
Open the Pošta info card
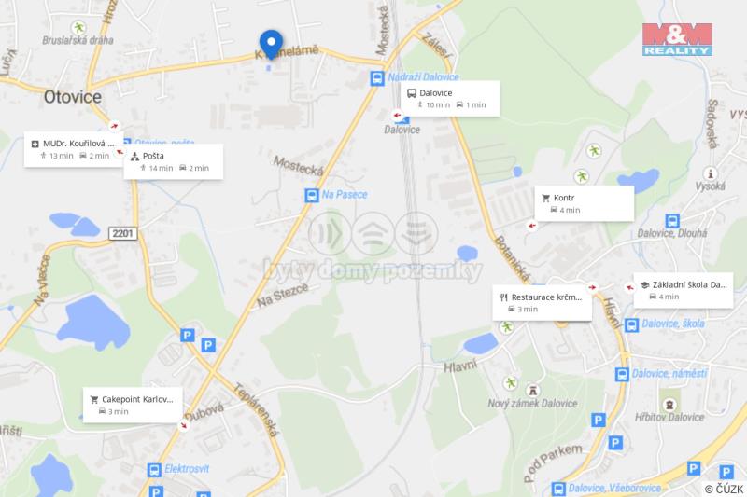(x=174, y=161)
